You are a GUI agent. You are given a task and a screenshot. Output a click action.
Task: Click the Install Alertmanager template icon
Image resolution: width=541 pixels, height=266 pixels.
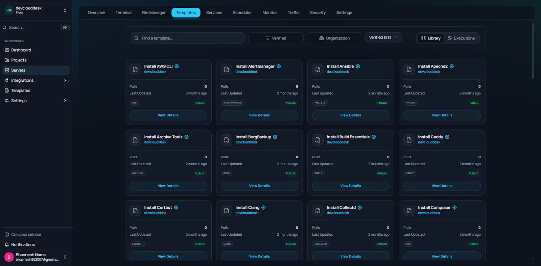(227, 69)
